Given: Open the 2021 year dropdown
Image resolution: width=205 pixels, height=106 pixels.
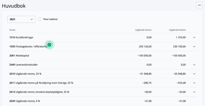Looking at the screenshot, I should [x=21, y=19].
